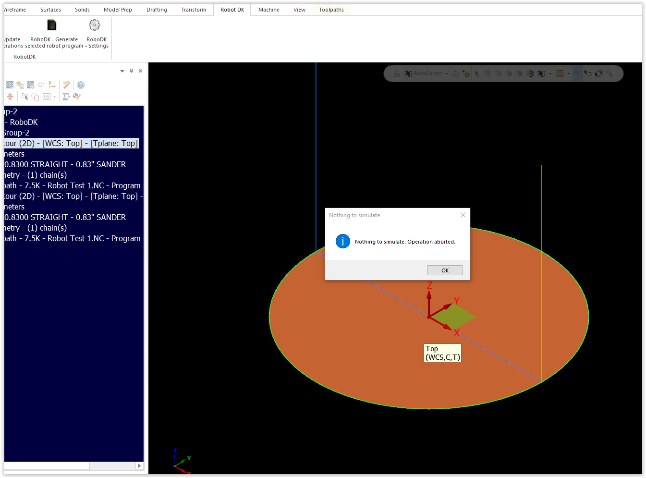
Task: Toggle the padlock in the selection bar
Action: click(x=397, y=74)
